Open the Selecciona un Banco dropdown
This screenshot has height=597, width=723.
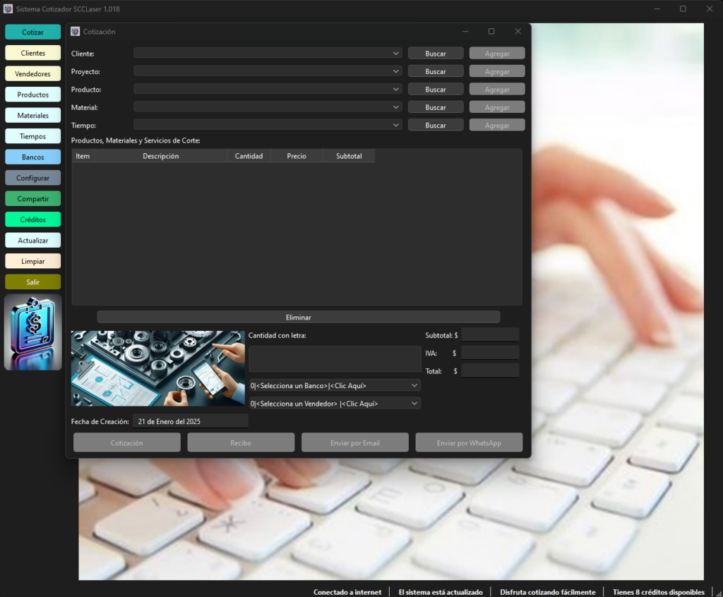334,385
